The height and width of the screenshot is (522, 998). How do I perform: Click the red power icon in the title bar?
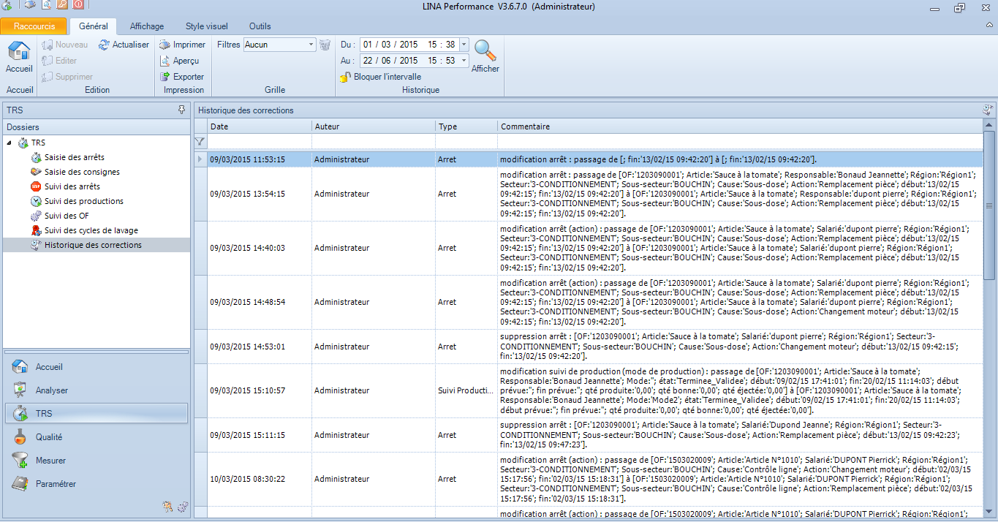[78, 6]
